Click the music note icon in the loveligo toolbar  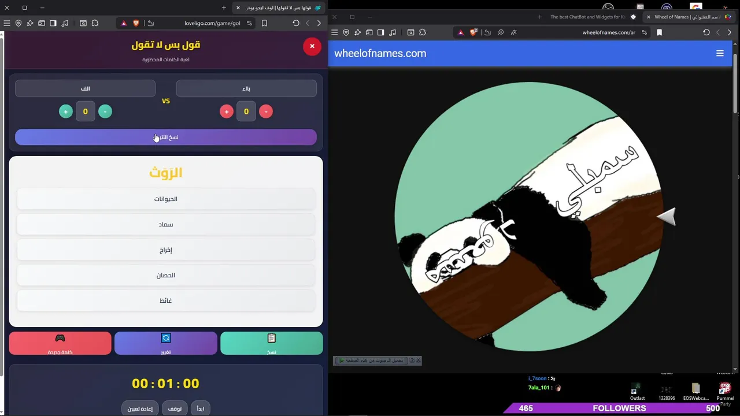tap(65, 23)
